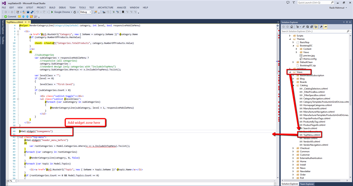Screen dimensions: 353x186
Task: Click the Open File toolbar icon
Action: 24,12
